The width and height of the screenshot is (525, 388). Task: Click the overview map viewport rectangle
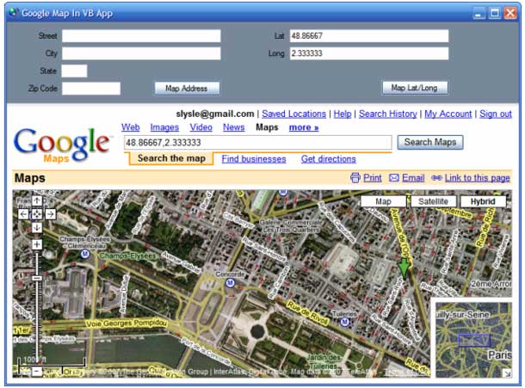[474, 341]
